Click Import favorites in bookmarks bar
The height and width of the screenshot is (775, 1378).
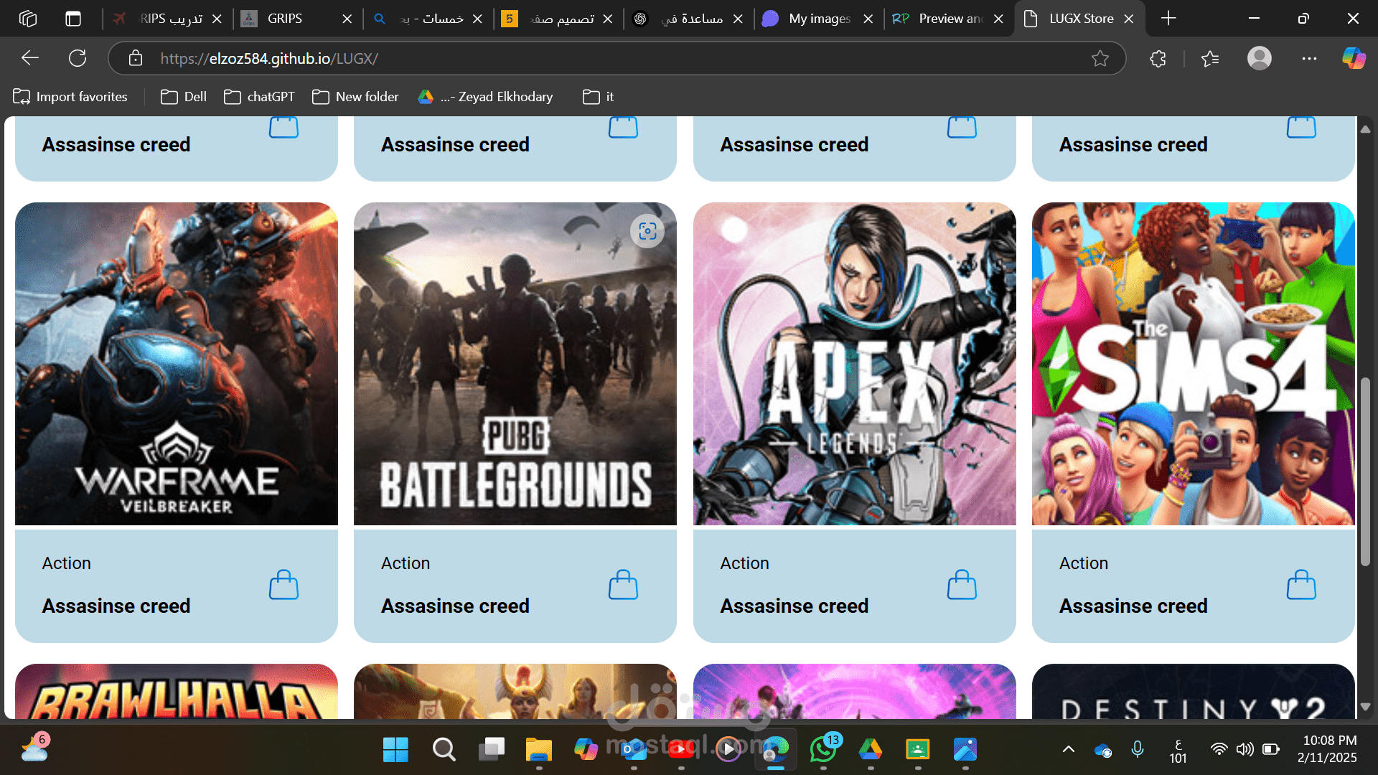pyautogui.click(x=70, y=97)
